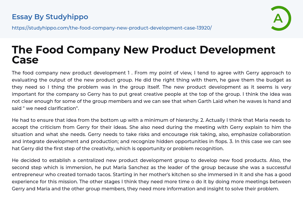The image size is (303, 209).
Task: Open the studyhippo.com essay URL link
Action: tap(112, 28)
